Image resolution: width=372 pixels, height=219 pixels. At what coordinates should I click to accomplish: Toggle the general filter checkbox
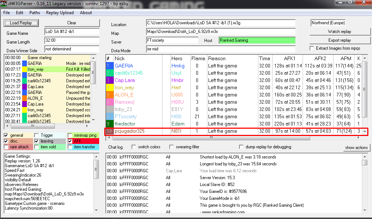(x=6, y=136)
